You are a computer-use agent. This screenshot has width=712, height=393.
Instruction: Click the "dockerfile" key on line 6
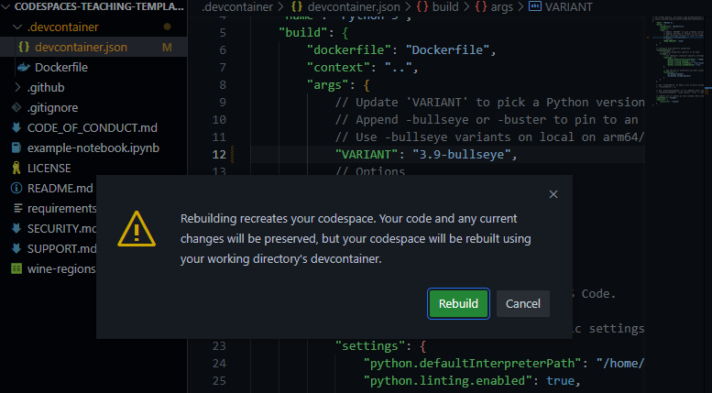pos(349,49)
